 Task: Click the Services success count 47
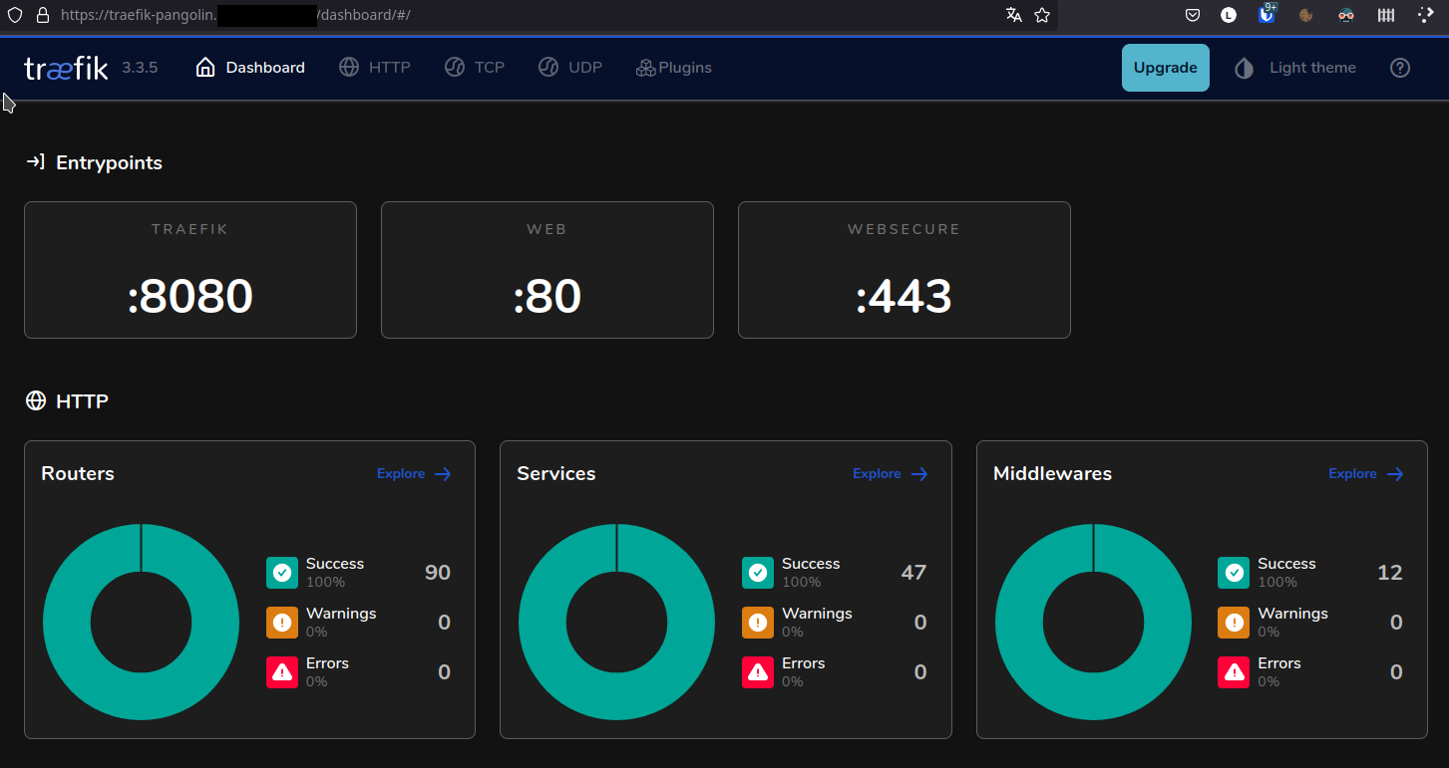pyautogui.click(x=913, y=573)
